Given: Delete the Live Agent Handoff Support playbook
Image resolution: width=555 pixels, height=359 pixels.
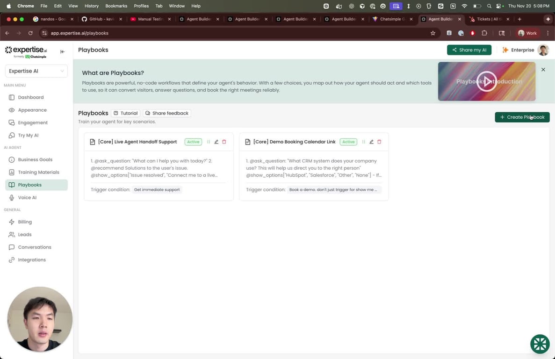Looking at the screenshot, I should click(224, 142).
